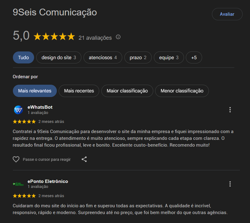Open the more options menu for ePonto Eletrônico review

click(230, 184)
